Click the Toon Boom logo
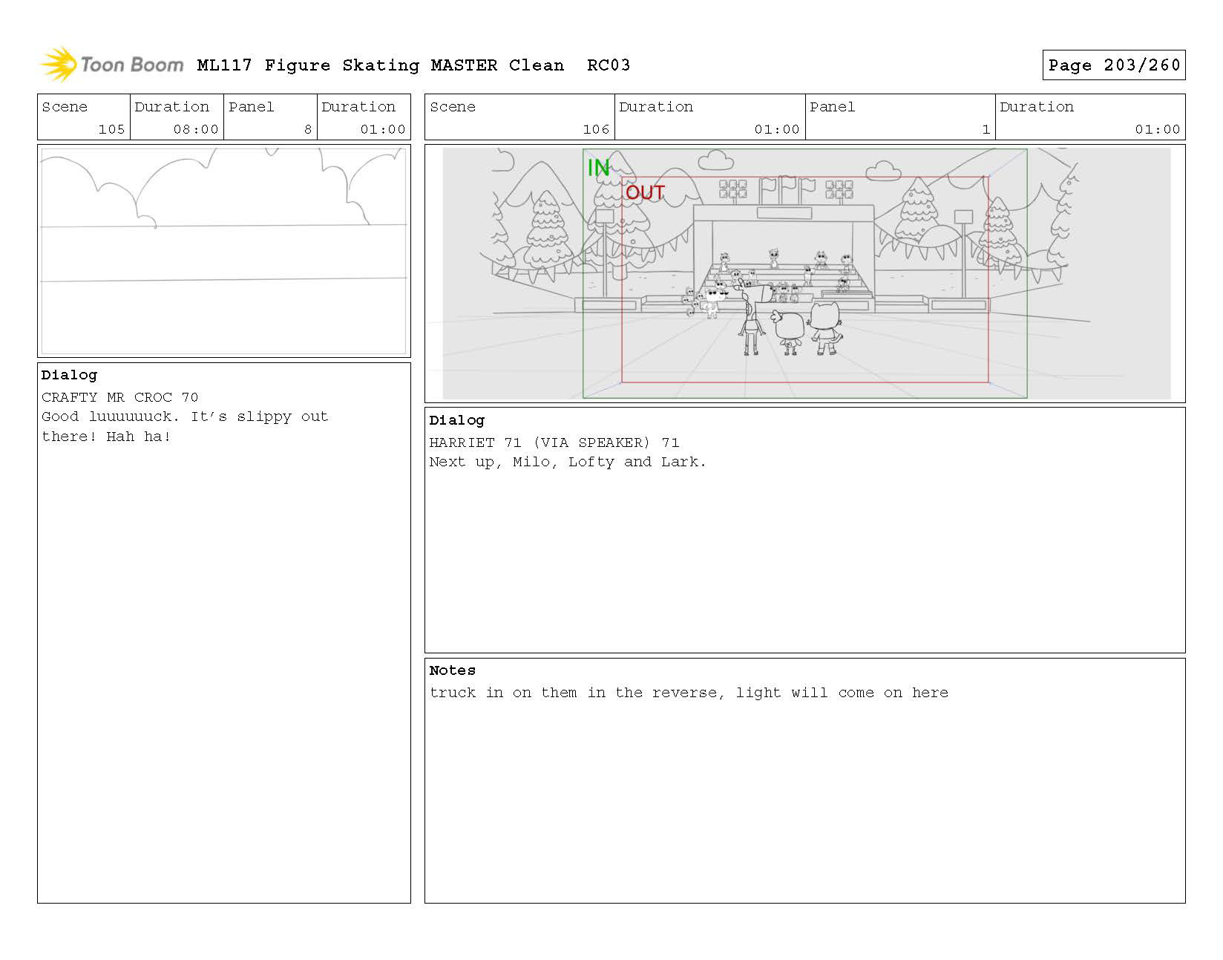The image size is (1223, 960). (111, 65)
